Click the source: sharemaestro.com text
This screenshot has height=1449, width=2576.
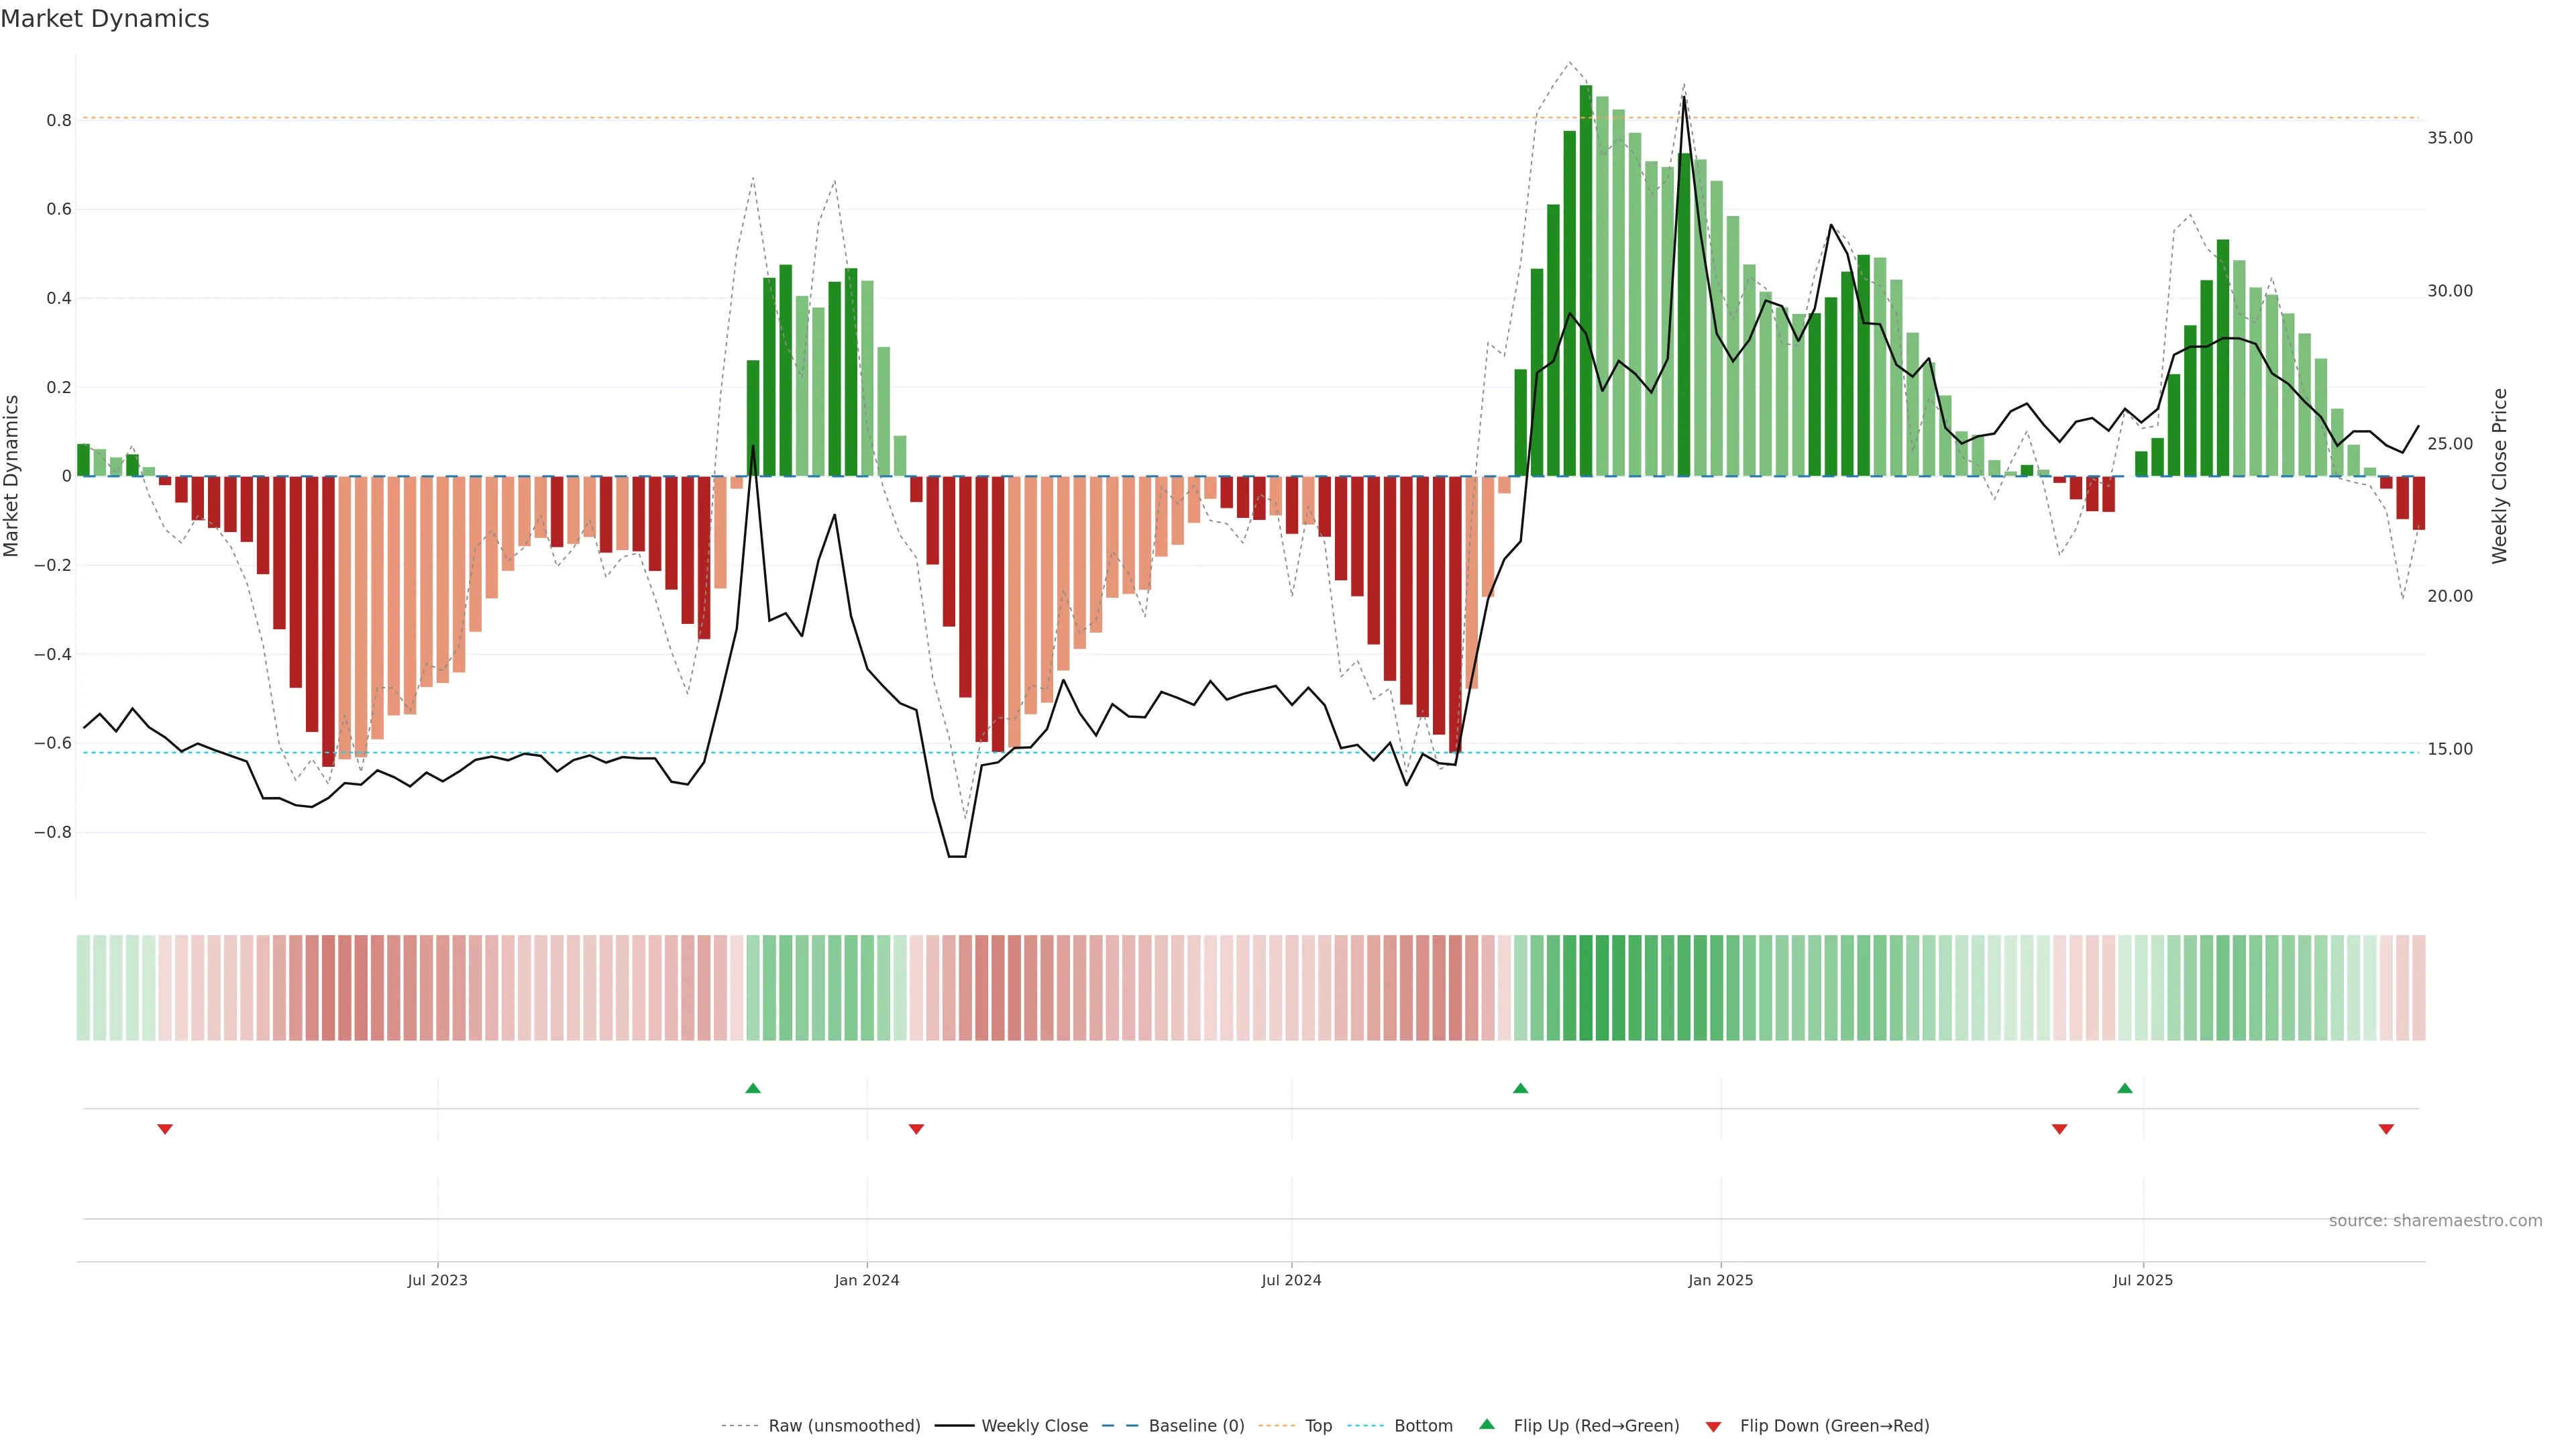[2435, 1221]
